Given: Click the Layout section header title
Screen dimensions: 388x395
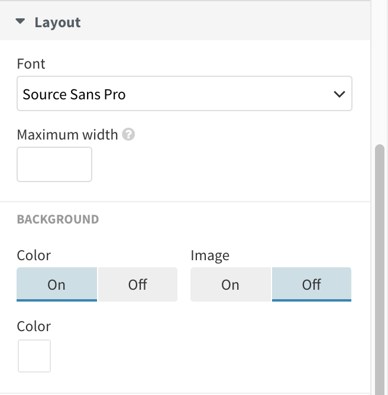Looking at the screenshot, I should pos(57,22).
